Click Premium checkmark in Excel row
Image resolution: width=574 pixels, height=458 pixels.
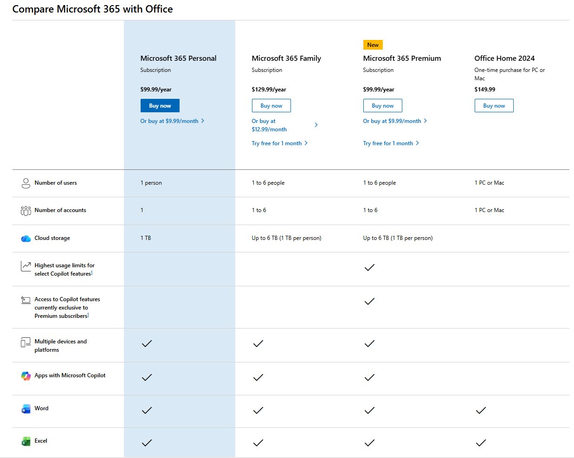[x=369, y=443]
